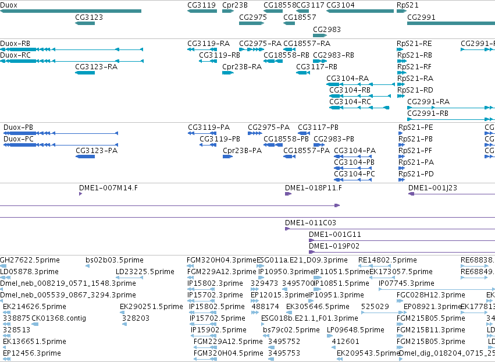Click the CG3104-RC transcript label
Viewport: 495px width, 362px height.
pos(350,102)
